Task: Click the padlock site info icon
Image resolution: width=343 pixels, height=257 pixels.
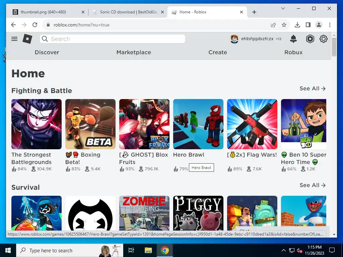Action: (48, 25)
